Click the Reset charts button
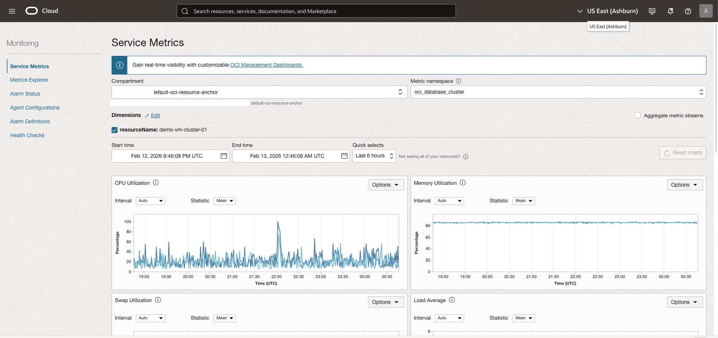 [682, 153]
